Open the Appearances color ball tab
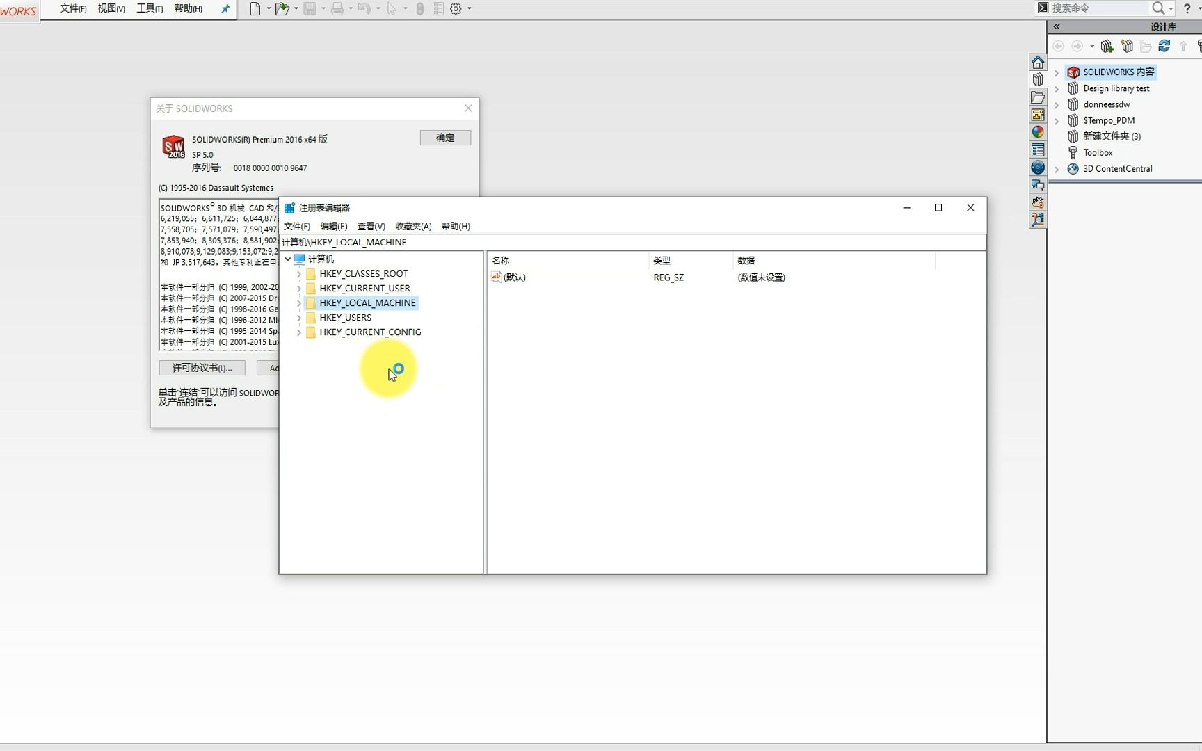This screenshot has width=1202, height=751. click(1038, 132)
